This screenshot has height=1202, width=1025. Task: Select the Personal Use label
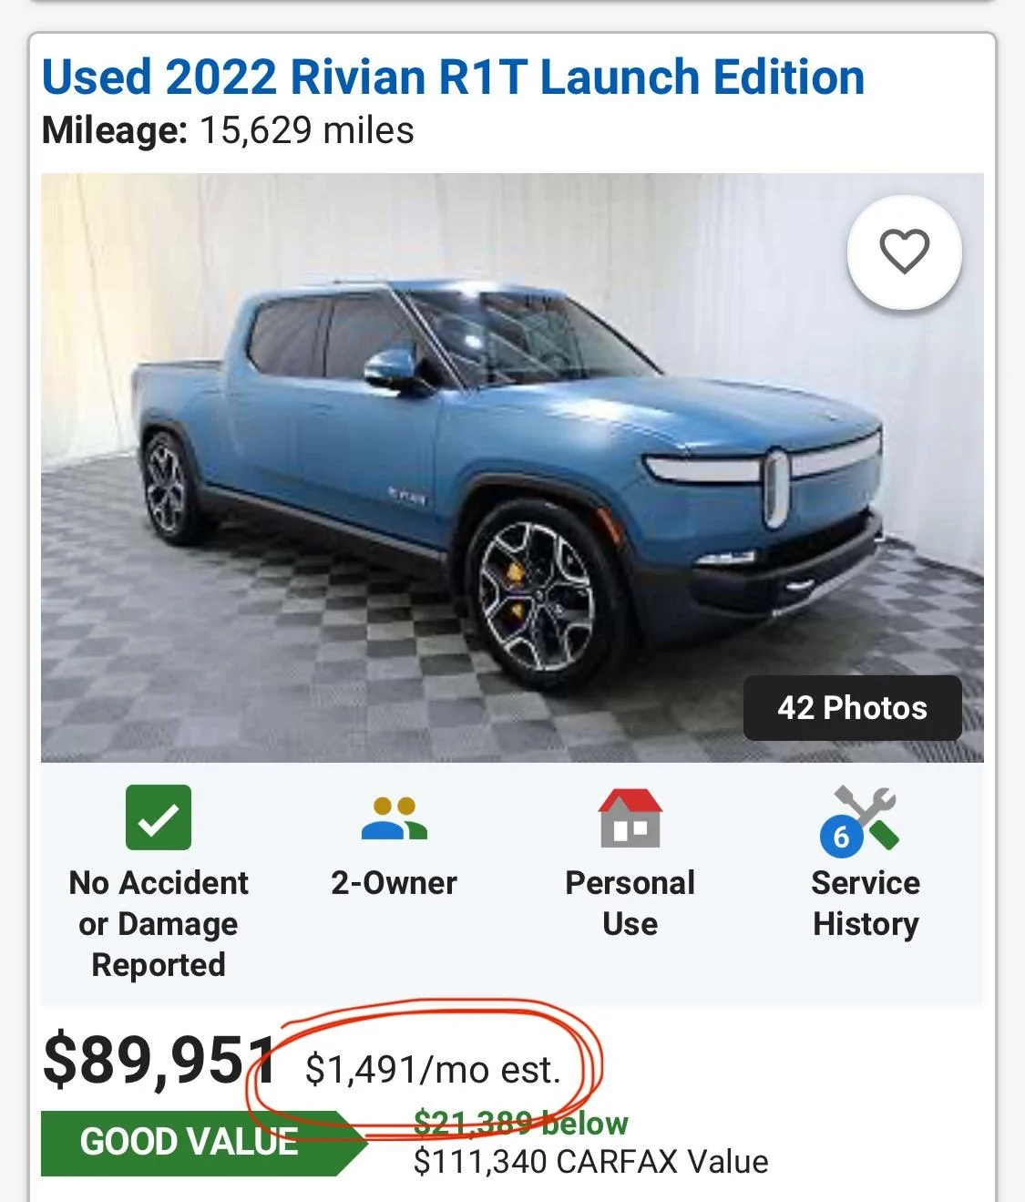pos(630,903)
